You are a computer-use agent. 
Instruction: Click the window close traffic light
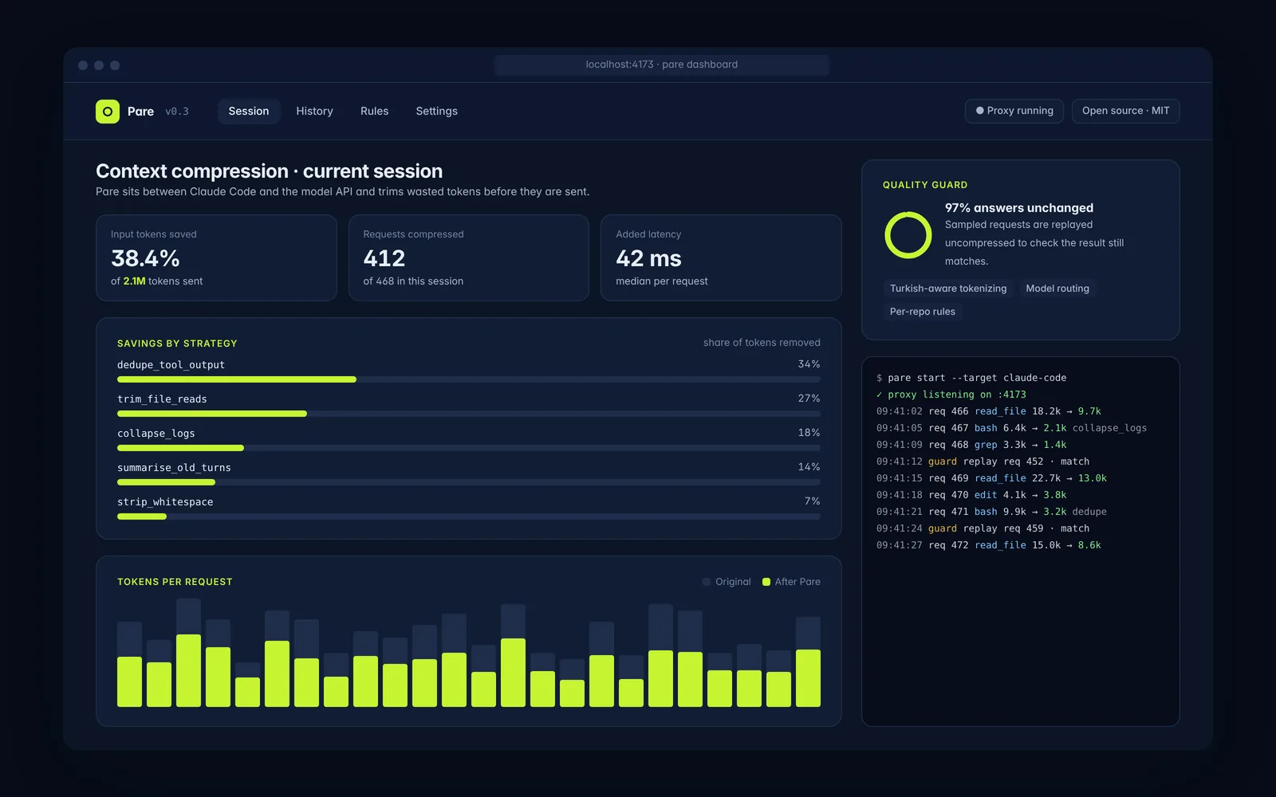(x=83, y=65)
